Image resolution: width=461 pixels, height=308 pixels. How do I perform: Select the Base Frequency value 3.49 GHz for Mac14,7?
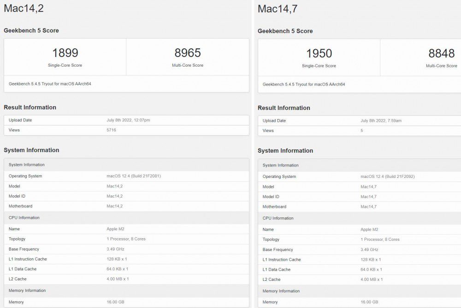[368, 249]
